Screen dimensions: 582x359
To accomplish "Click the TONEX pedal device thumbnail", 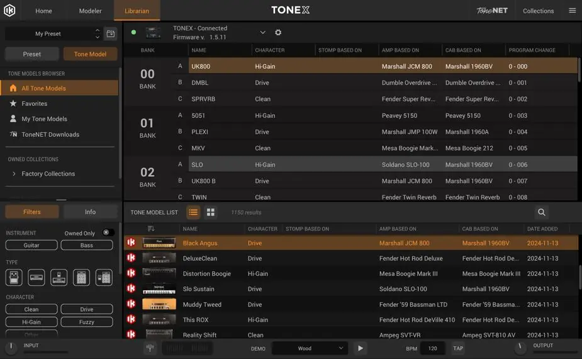I will 153,33.
